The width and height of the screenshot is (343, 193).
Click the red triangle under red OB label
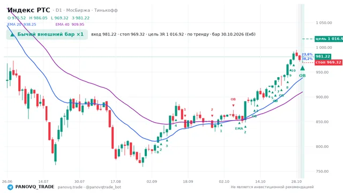(x=233, y=106)
